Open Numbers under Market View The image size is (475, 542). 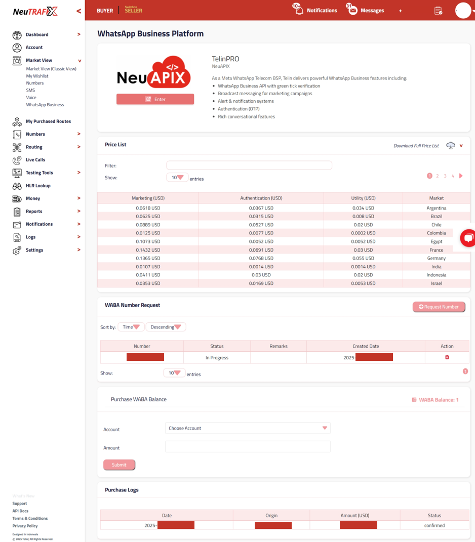click(x=34, y=83)
